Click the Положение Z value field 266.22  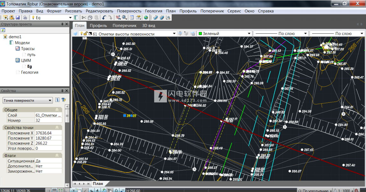(x=48, y=143)
